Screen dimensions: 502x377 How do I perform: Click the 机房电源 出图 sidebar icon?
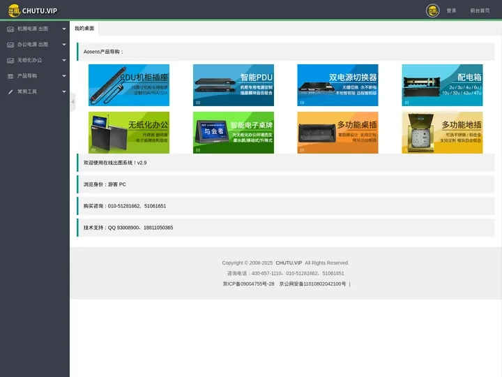pos(10,29)
